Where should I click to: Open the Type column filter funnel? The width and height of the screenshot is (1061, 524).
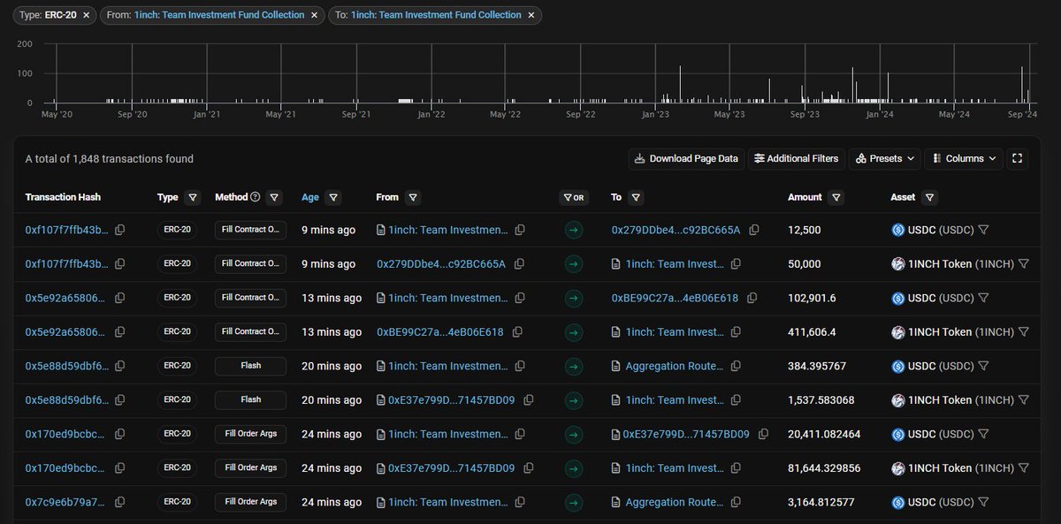pos(193,198)
